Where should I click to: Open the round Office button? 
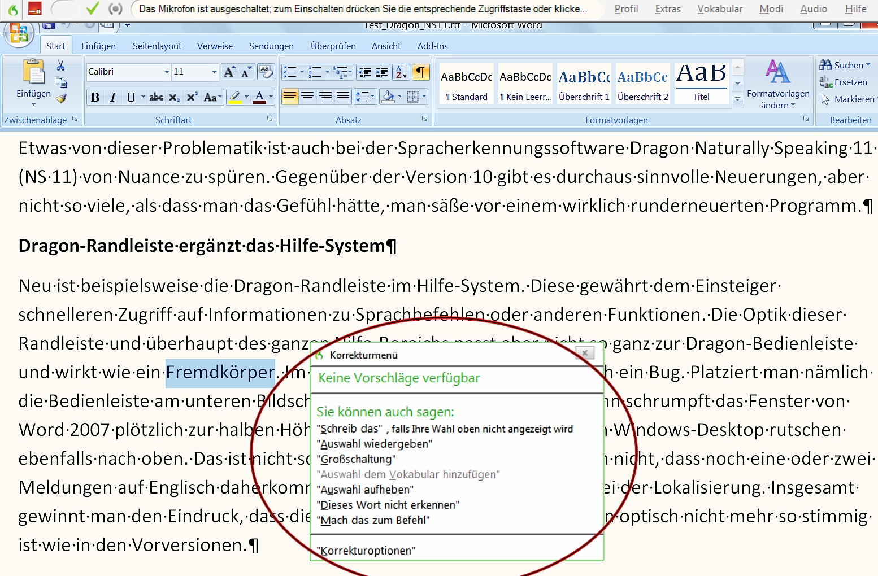click(19, 34)
